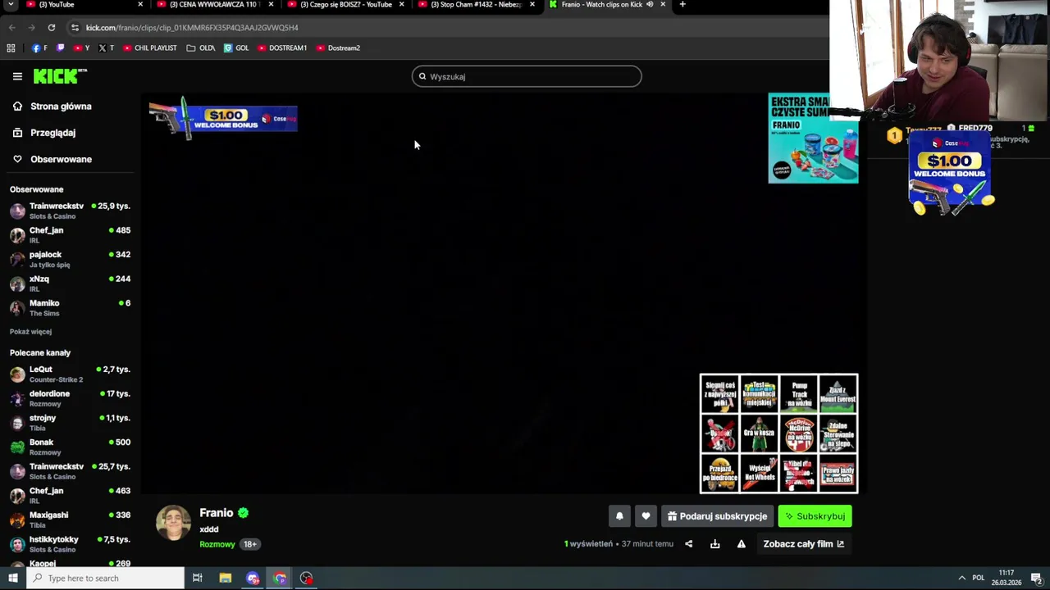The width and height of the screenshot is (1050, 590).
Task: Open the followed Chef_jan channel with 485 viewers
Action: [70, 235]
